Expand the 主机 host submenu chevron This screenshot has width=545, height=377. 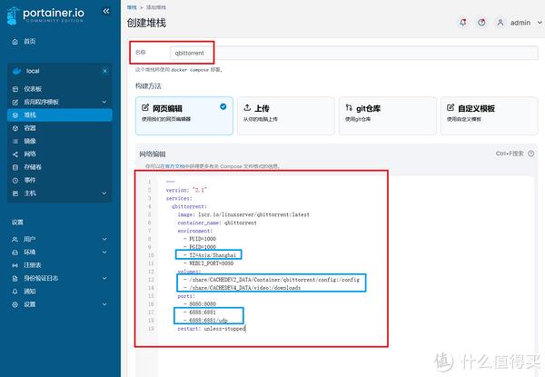104,193
